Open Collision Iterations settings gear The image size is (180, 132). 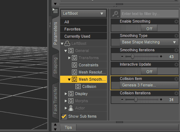pyautogui.click(x=176, y=93)
